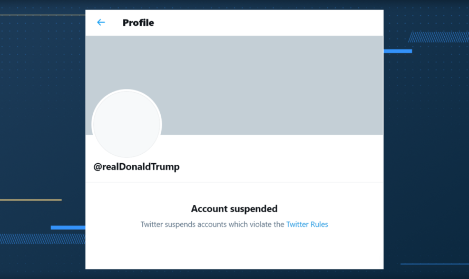Click the striped pattern at bottom left
Screen dimensions: 469x279
(42, 238)
